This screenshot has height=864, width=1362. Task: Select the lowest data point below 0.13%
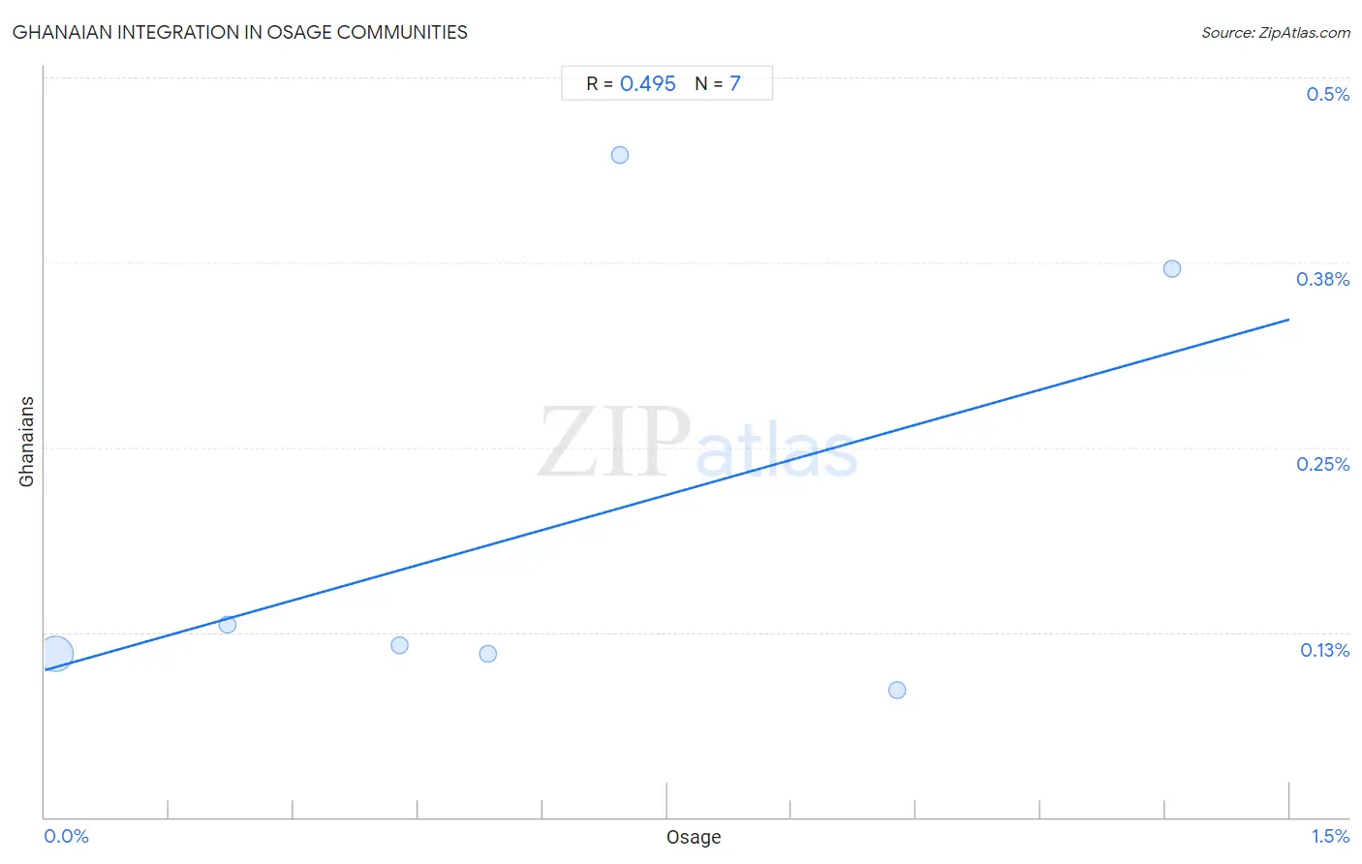[897, 690]
